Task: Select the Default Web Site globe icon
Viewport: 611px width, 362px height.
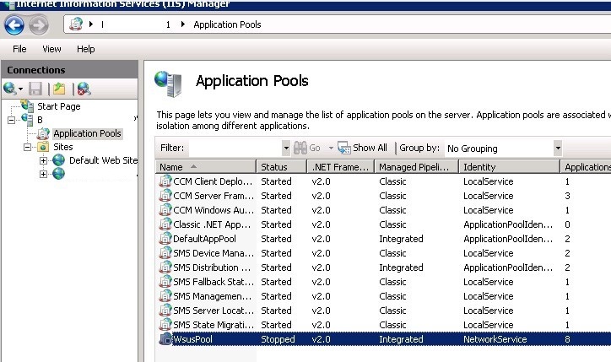Action: 58,159
